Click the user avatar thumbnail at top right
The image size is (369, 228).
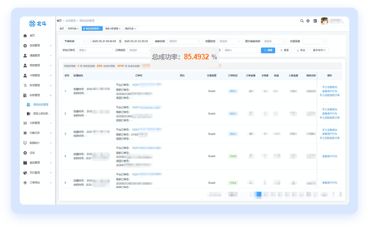point(325,21)
